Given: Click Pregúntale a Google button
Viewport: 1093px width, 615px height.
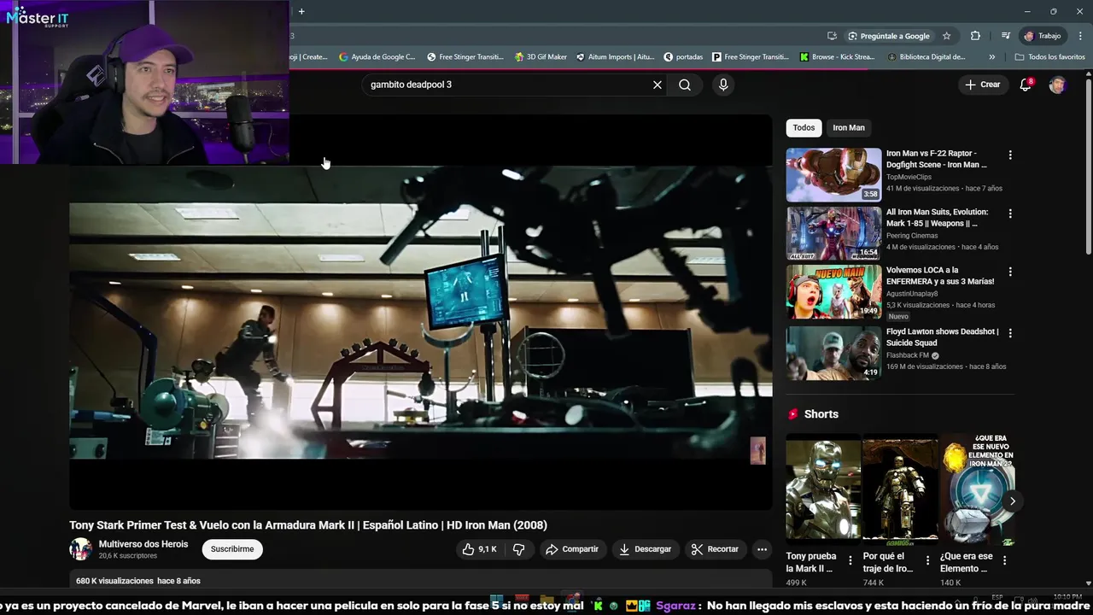Looking at the screenshot, I should [889, 36].
